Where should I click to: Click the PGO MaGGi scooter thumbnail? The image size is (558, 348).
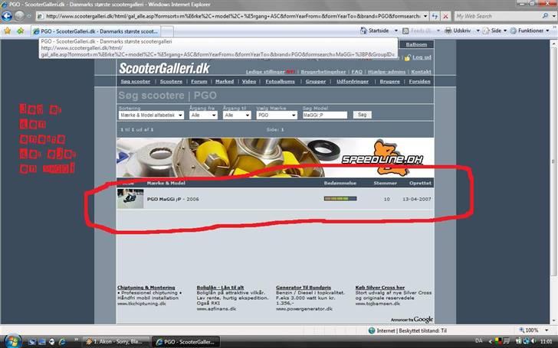[130, 198]
